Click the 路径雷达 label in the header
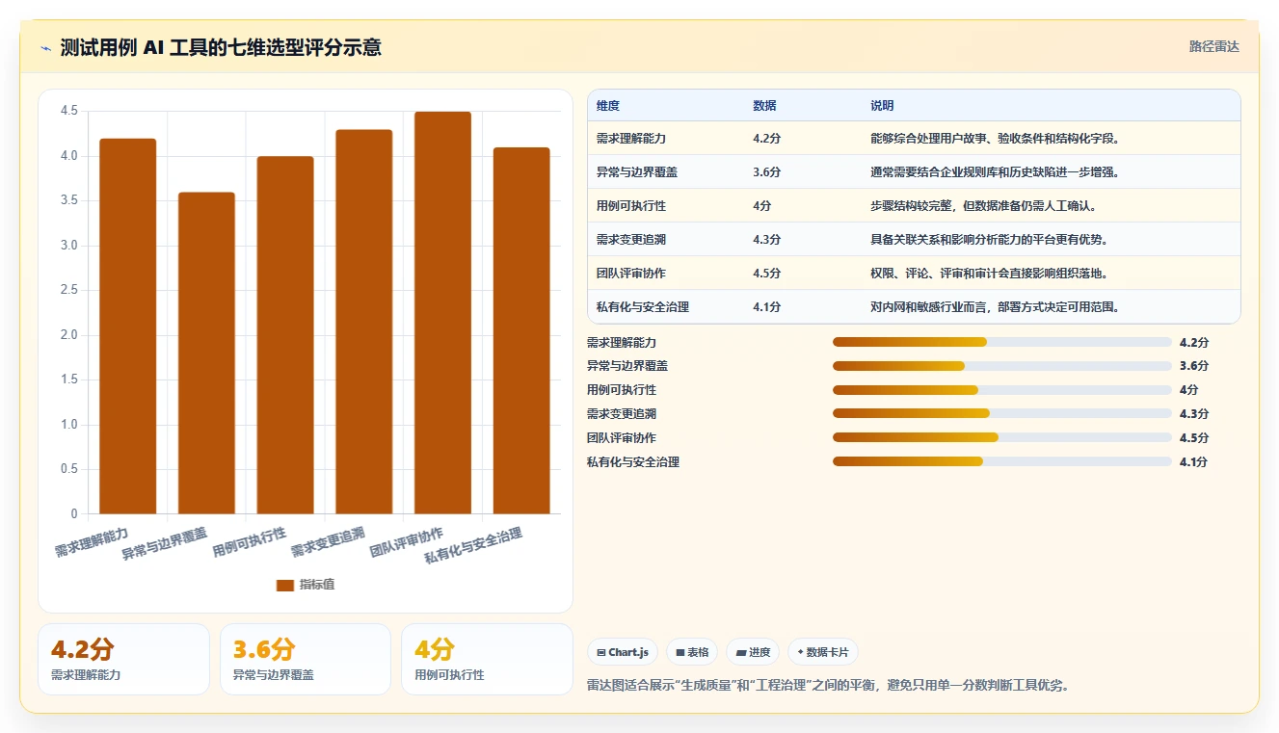 pos(1213,46)
